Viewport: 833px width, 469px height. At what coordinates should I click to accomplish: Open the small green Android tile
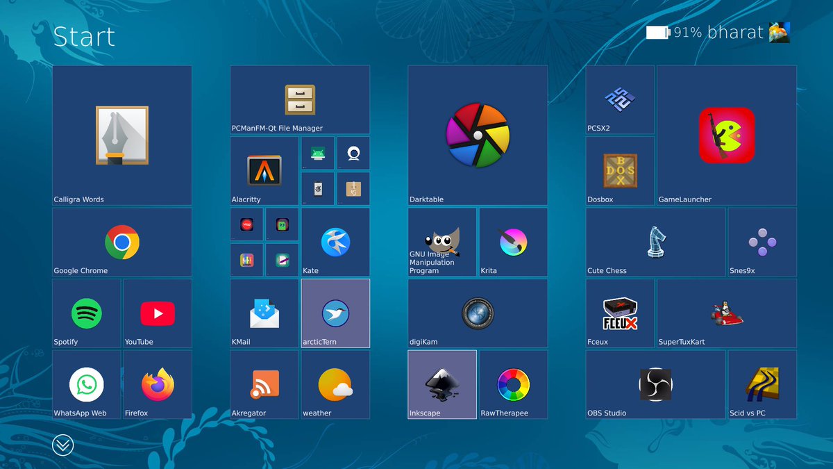click(318, 153)
